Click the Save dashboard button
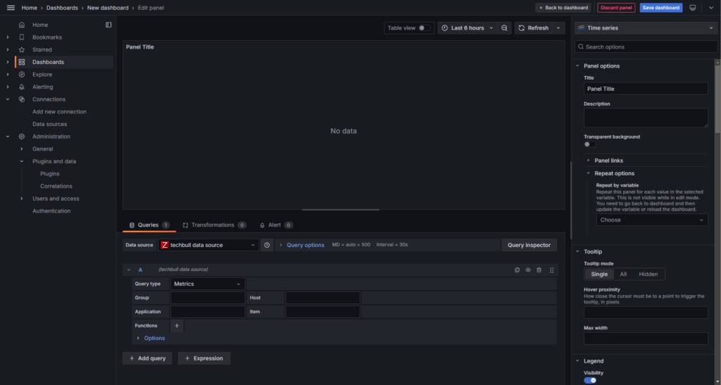Image resolution: width=721 pixels, height=385 pixels. coord(661,8)
